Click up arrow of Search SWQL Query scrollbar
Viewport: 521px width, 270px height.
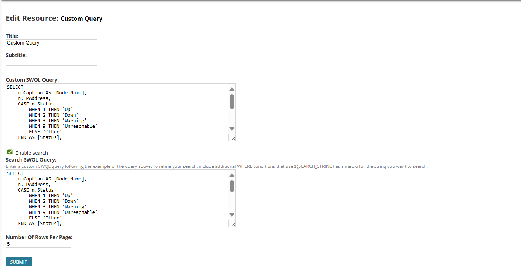(x=232, y=175)
